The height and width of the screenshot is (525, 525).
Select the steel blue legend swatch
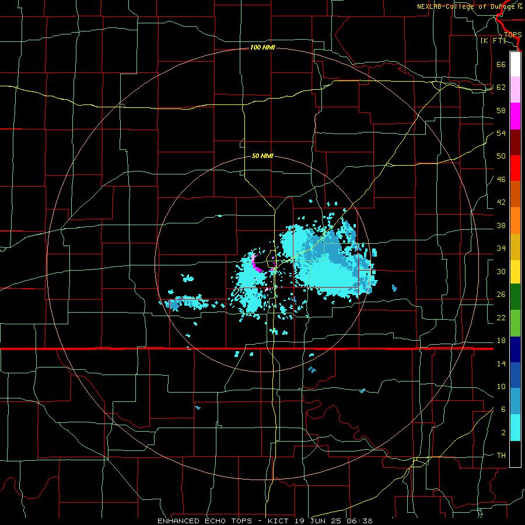[515, 401]
